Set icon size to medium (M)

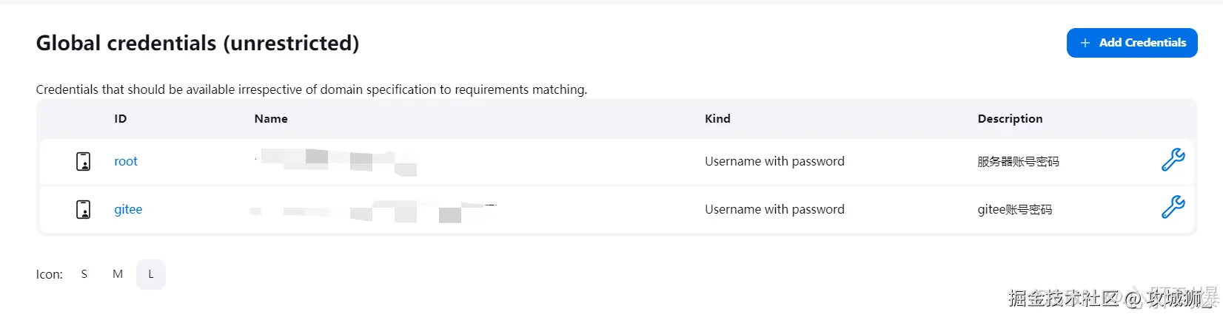[x=118, y=274]
